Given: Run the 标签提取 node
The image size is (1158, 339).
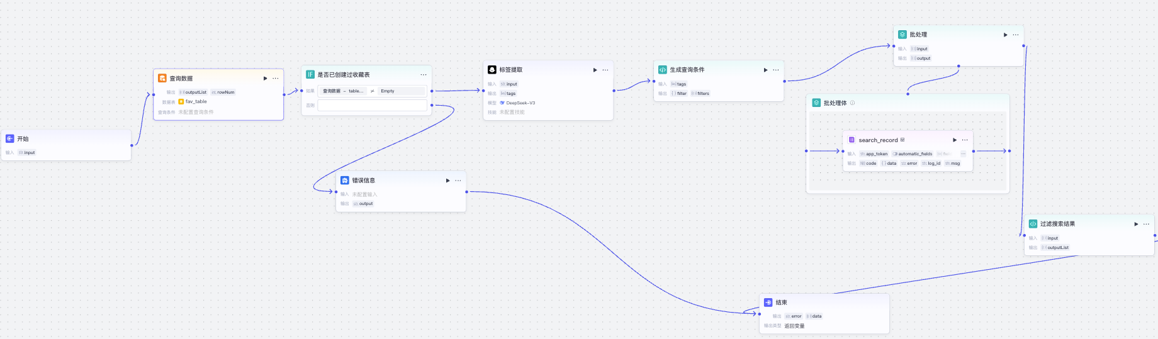Looking at the screenshot, I should click(595, 70).
